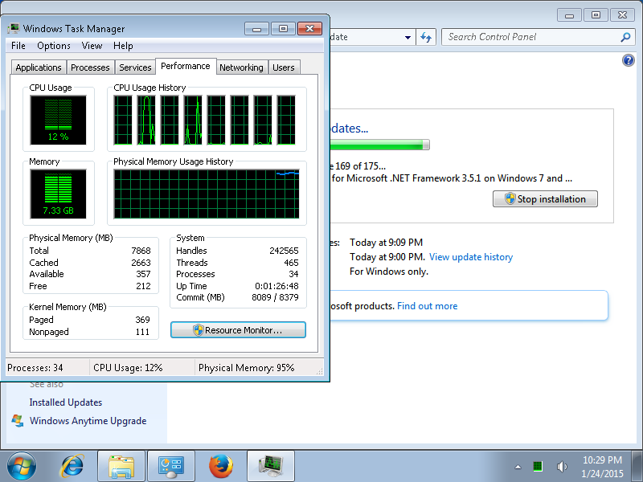
Task: Select Task Manager taskbar icon
Action: 271,466
